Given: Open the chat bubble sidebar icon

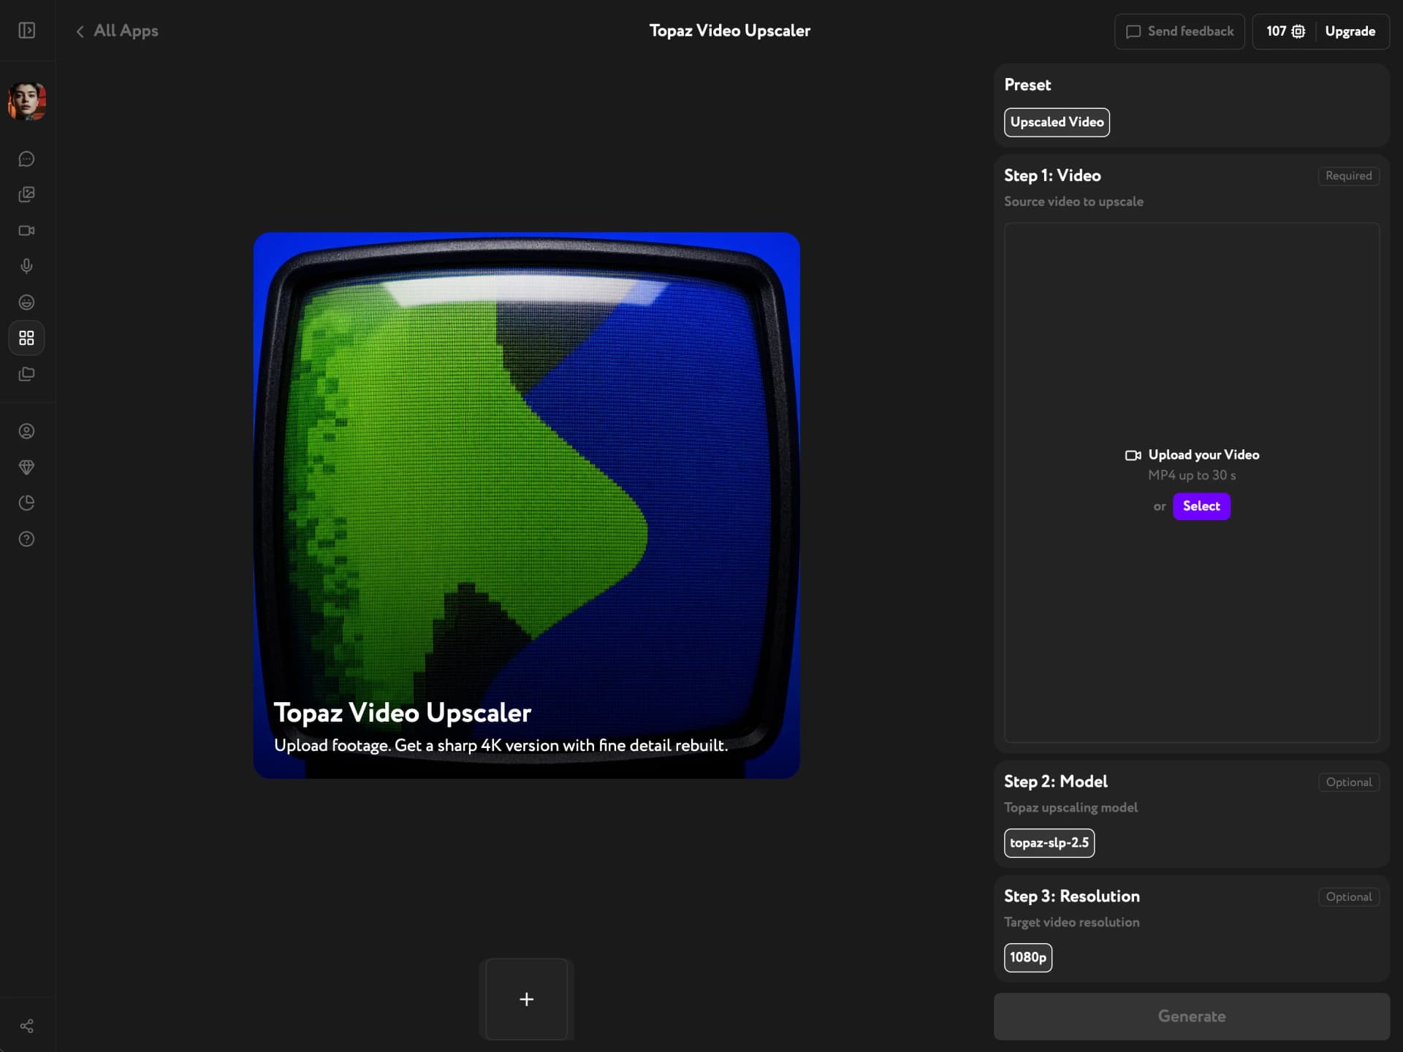Looking at the screenshot, I should coord(26,159).
